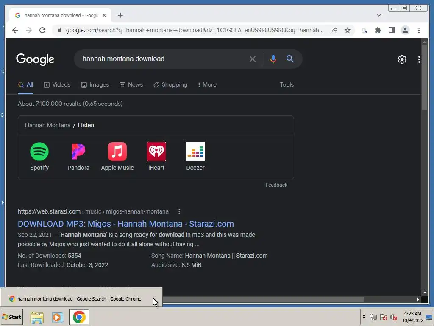The height and width of the screenshot is (326, 434).
Task: Open Windows Explorer from the taskbar
Action: pyautogui.click(x=37, y=318)
